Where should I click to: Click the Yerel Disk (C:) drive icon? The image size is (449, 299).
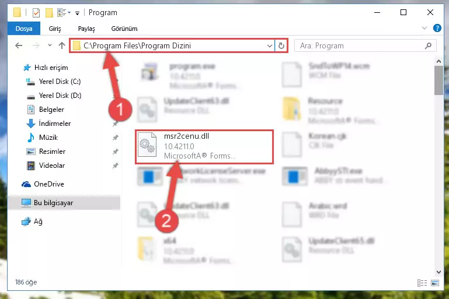pos(30,82)
